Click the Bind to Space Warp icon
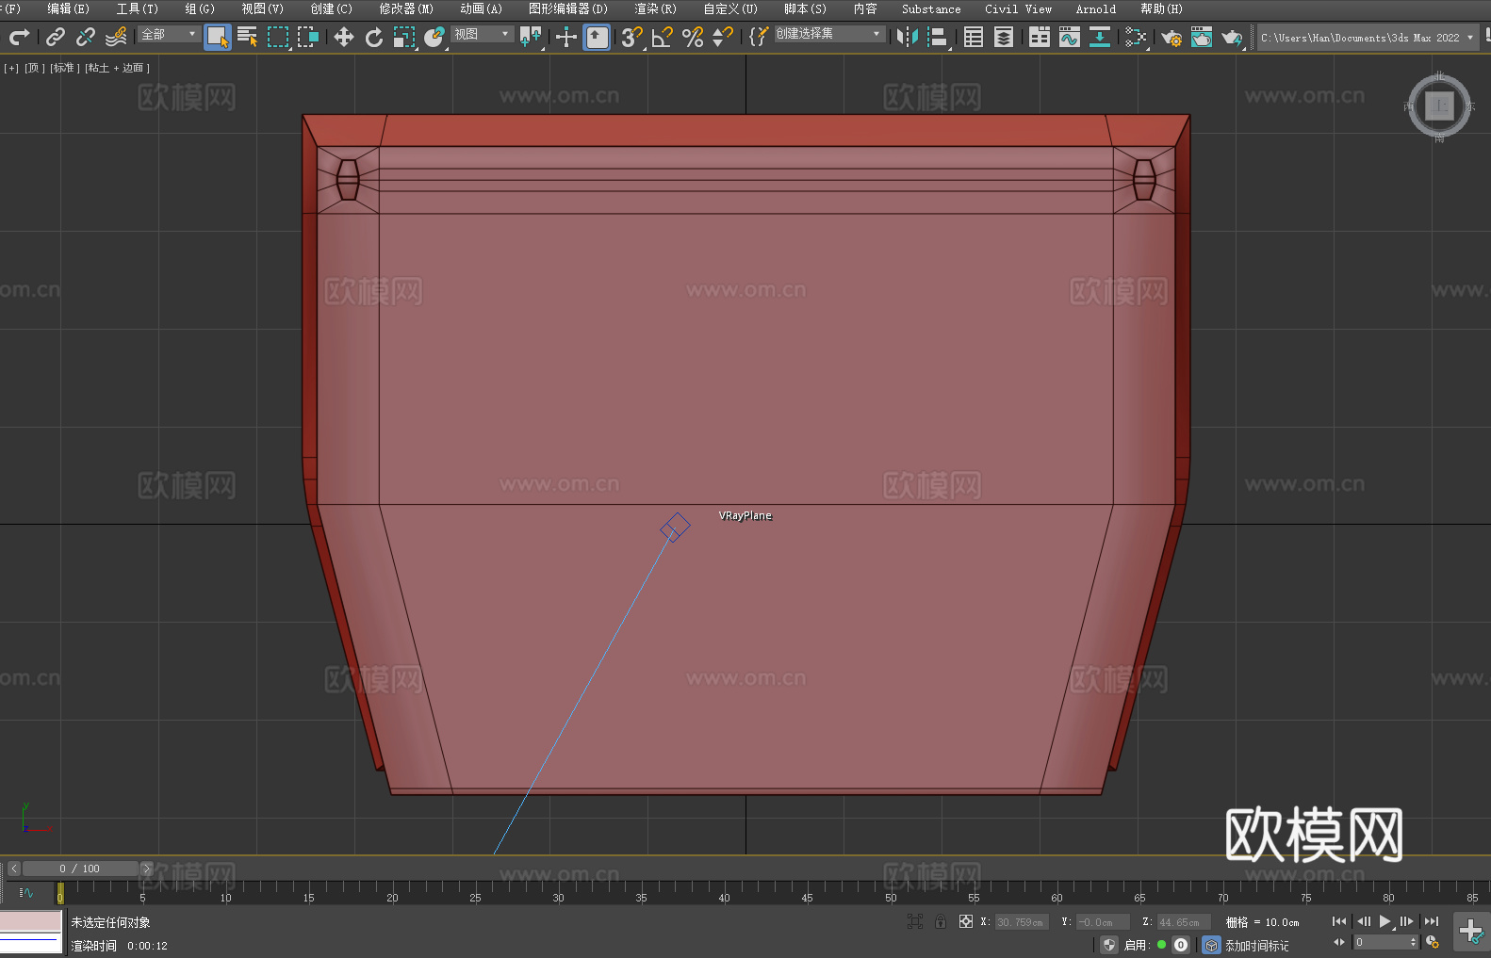The image size is (1491, 958). click(116, 37)
